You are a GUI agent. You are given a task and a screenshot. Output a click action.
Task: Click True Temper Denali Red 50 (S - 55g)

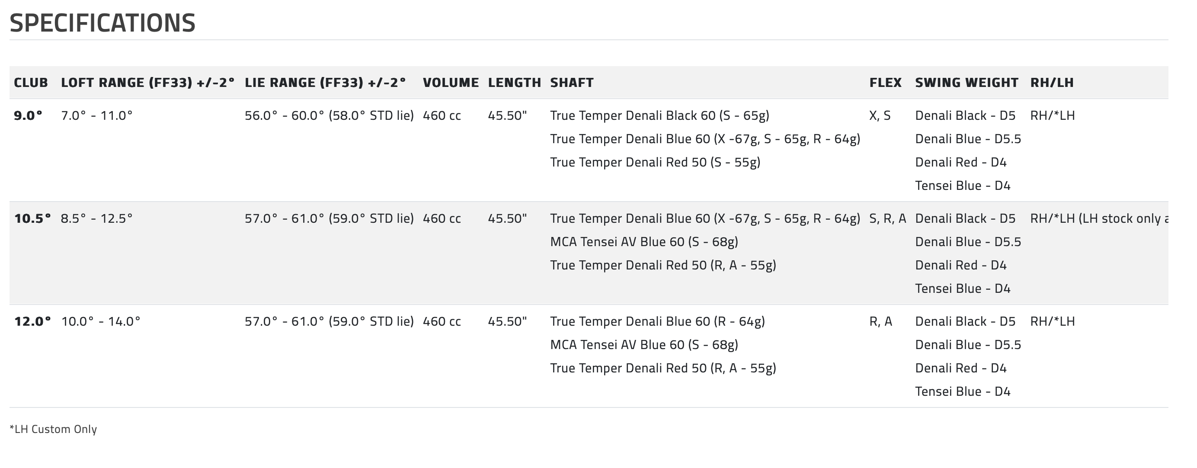click(x=655, y=162)
